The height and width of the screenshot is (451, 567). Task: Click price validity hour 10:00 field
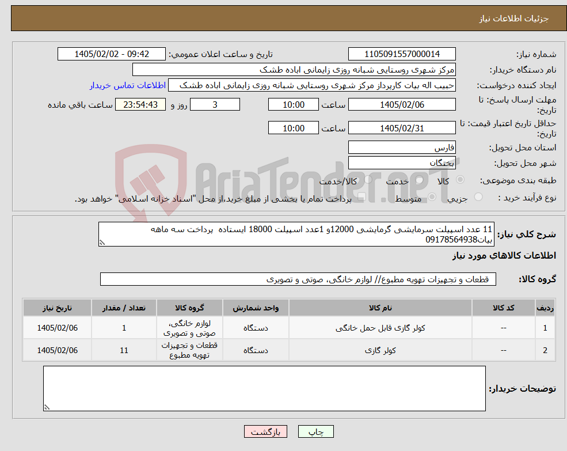pyautogui.click(x=293, y=128)
